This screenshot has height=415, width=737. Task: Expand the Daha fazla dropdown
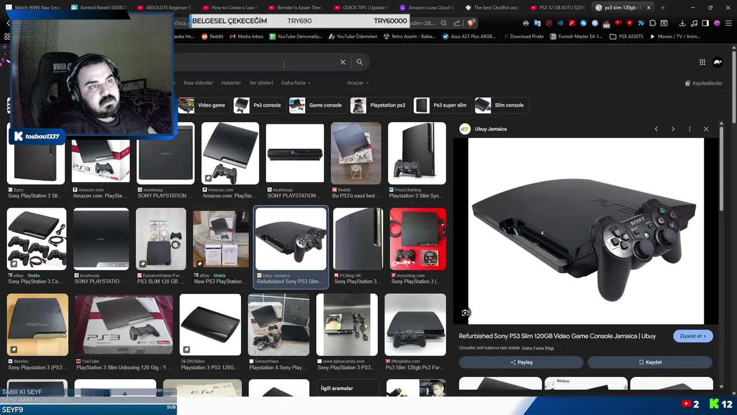pos(295,83)
